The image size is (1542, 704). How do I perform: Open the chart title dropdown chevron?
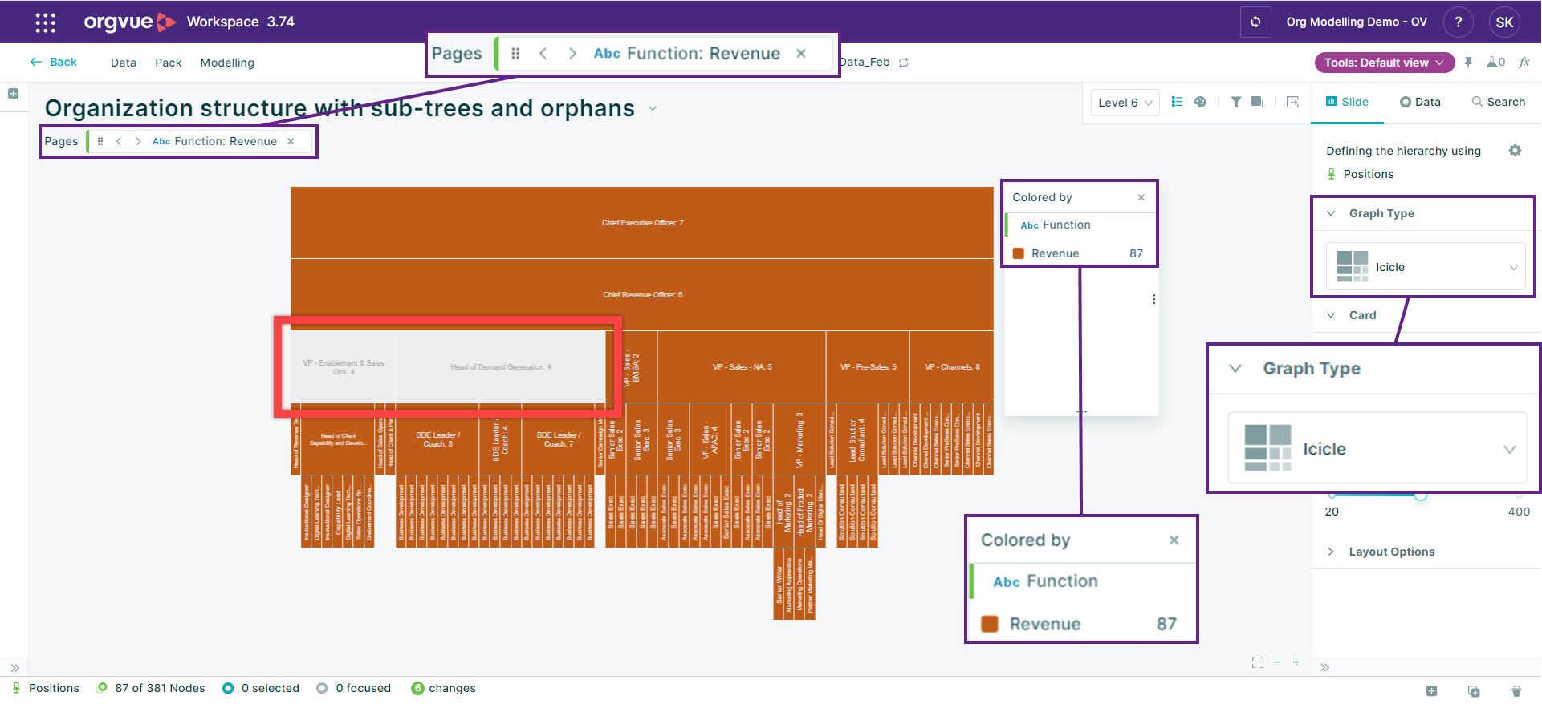[x=653, y=108]
